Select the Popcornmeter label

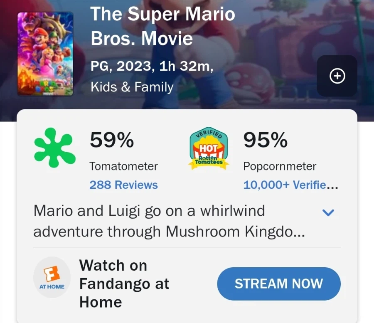click(x=279, y=166)
